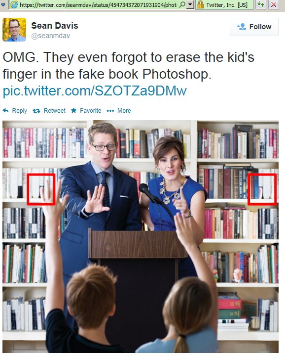Click the red stop loading X icon

click(x=273, y=4)
